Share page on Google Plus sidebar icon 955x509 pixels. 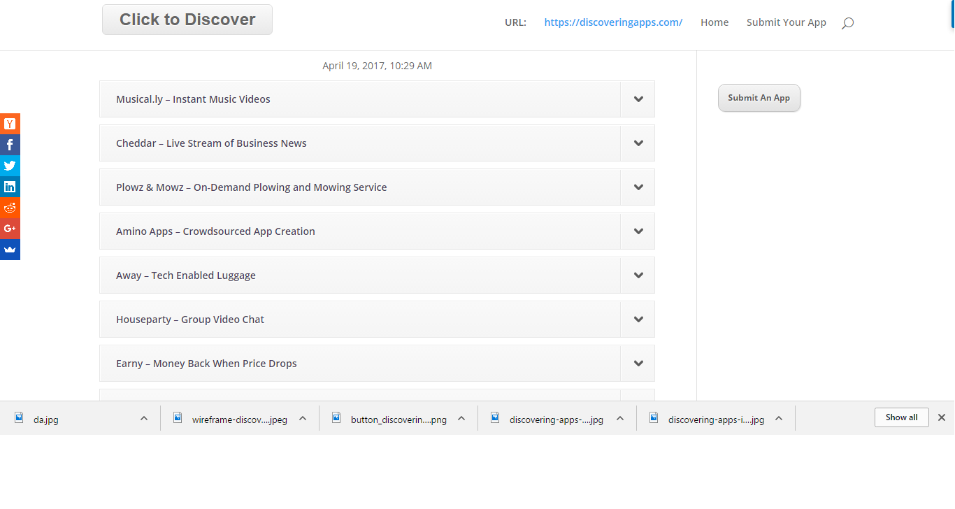tap(10, 229)
